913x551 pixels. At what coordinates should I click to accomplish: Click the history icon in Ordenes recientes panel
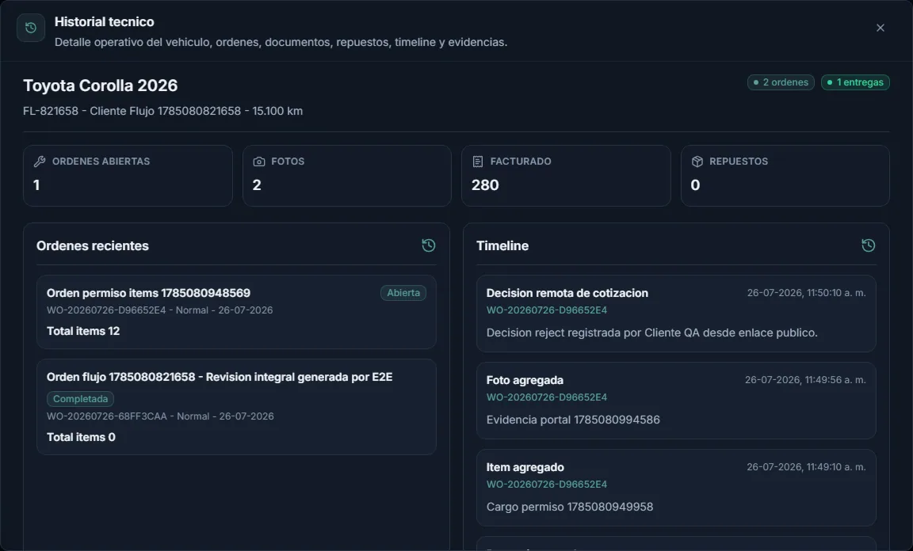pyautogui.click(x=429, y=245)
